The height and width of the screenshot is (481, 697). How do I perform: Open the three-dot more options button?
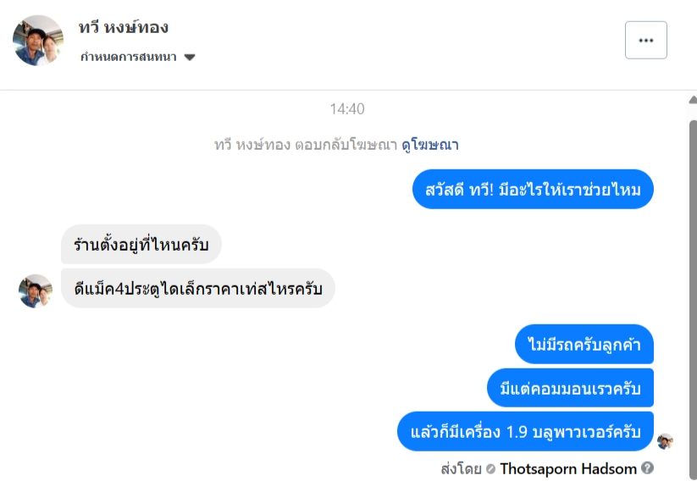click(x=645, y=41)
